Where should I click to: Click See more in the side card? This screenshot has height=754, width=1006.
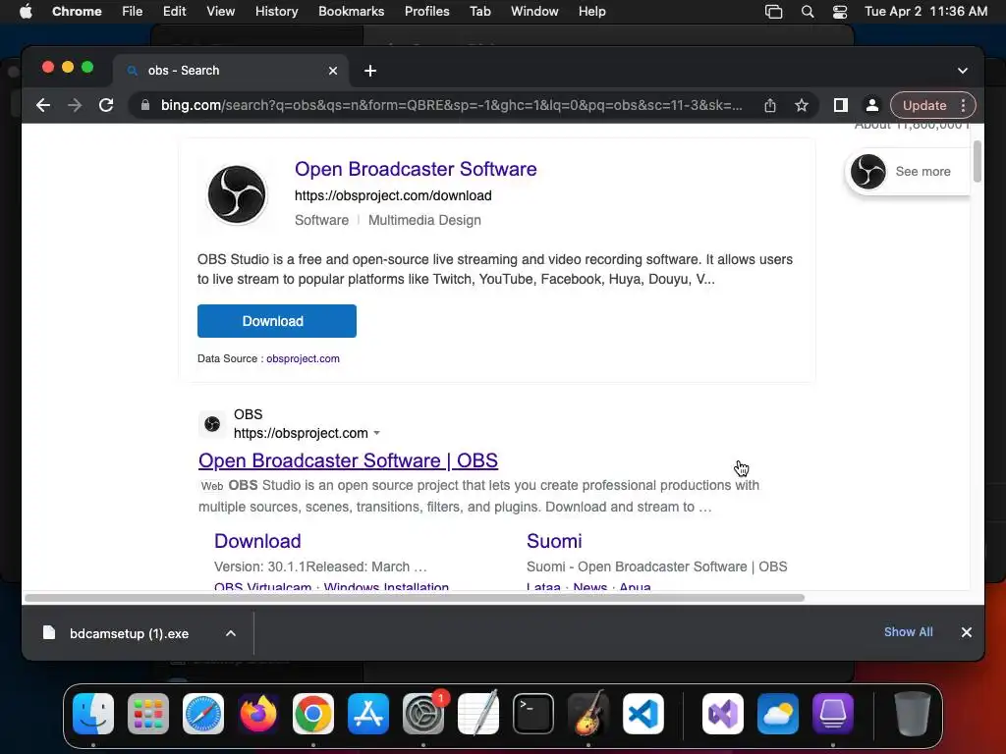point(922,171)
